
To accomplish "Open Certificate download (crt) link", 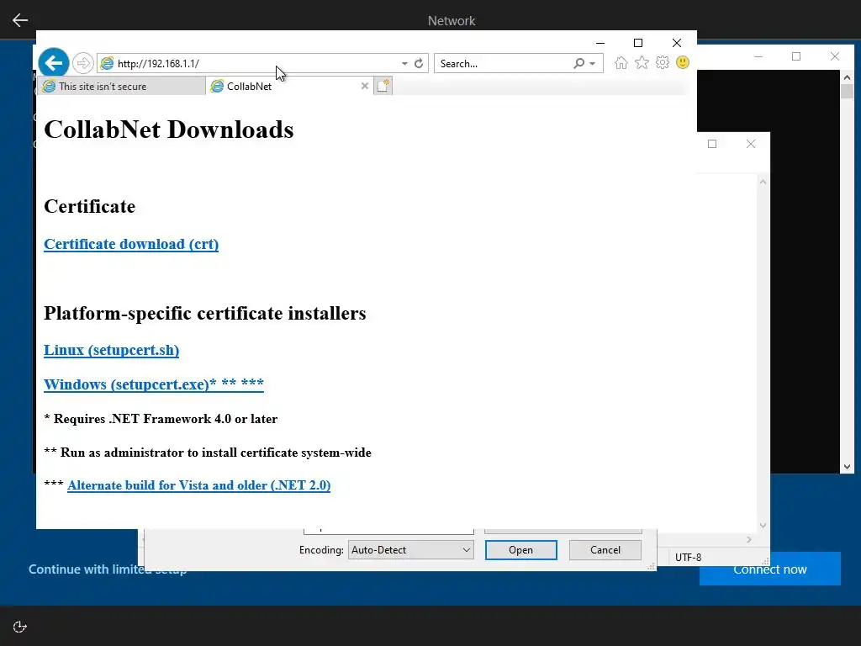I will pos(131,244).
